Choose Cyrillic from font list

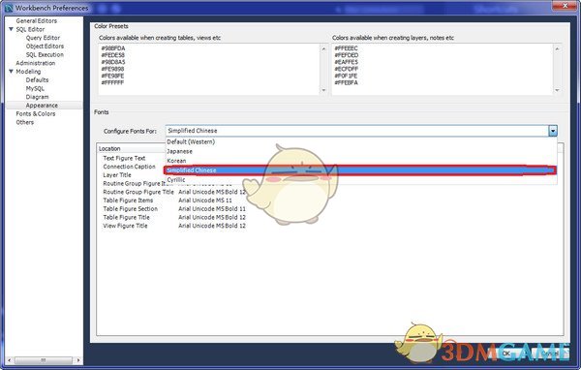click(361, 180)
